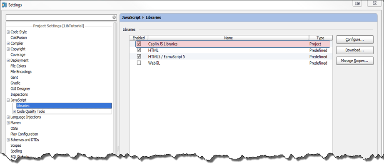The width and height of the screenshot is (384, 165).
Task: Select Copyright settings label
Action: click(x=18, y=49)
